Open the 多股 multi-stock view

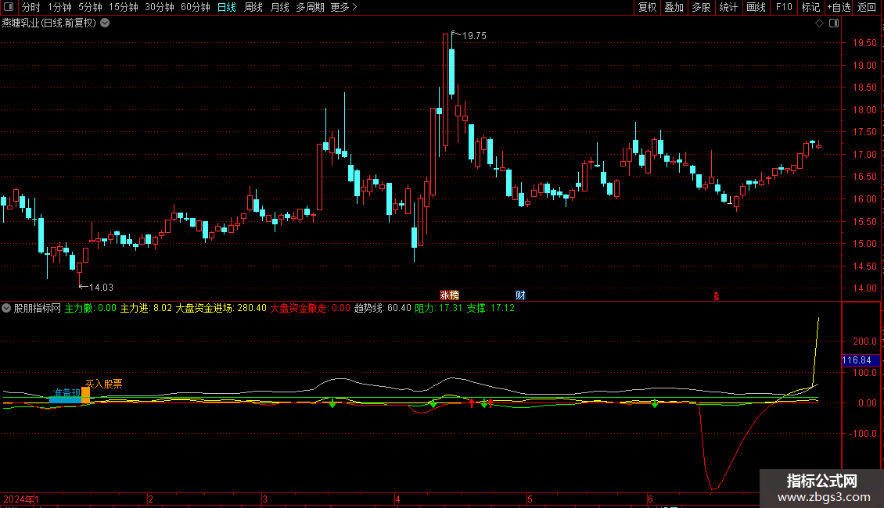click(701, 7)
